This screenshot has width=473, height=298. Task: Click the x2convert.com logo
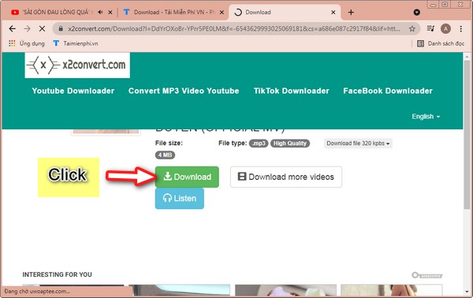pyautogui.click(x=77, y=65)
